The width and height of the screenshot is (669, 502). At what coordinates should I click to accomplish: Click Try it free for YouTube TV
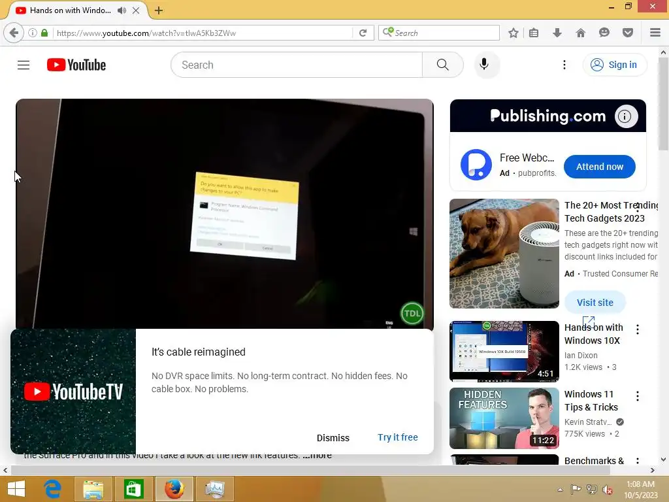pyautogui.click(x=398, y=437)
